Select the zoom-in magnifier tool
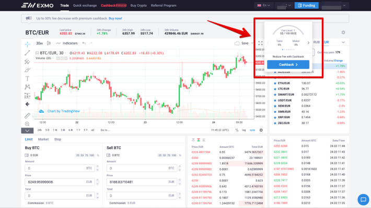 [28, 124]
